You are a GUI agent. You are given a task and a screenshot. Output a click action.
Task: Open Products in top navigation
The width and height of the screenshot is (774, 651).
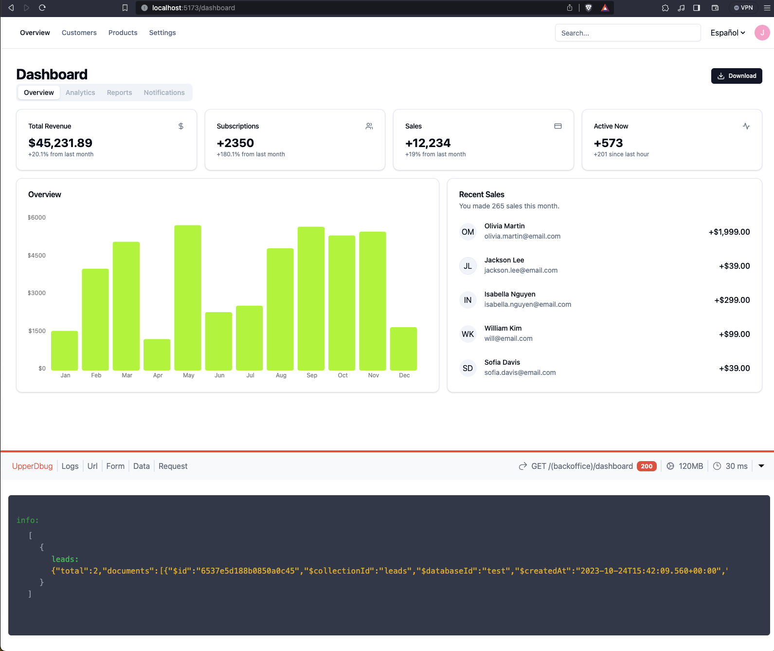click(x=123, y=33)
